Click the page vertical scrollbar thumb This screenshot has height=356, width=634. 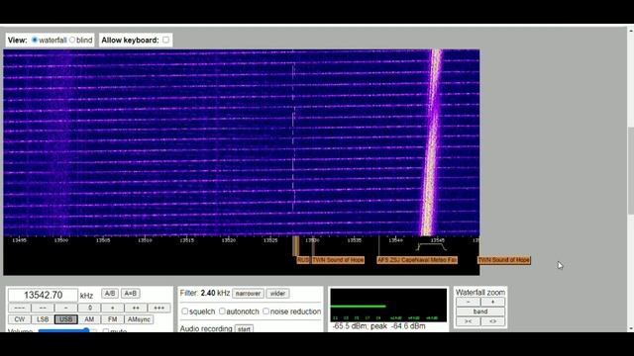[x=630, y=171]
